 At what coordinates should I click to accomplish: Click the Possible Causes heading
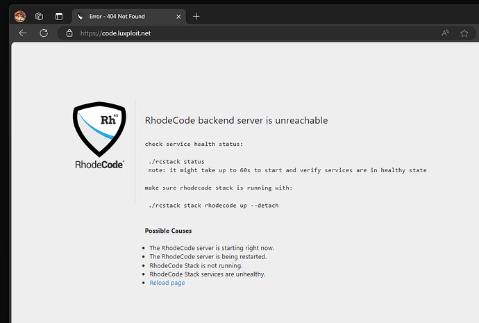[x=168, y=231]
